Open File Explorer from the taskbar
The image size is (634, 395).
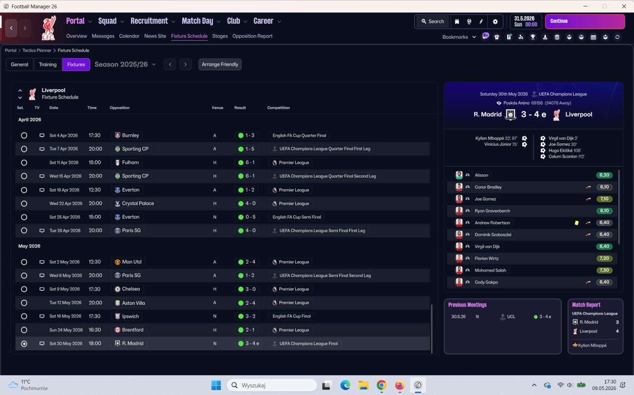(363, 385)
